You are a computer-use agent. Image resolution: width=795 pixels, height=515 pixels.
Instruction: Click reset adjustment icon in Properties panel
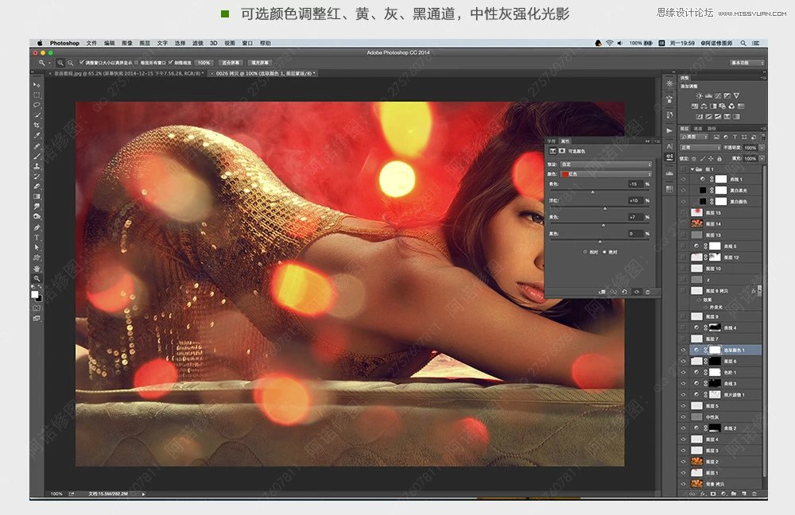(x=624, y=292)
